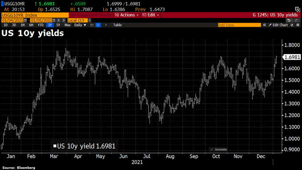Expand the Local CCY currency dropdown arrow
The image size is (302, 170).
(89, 20)
